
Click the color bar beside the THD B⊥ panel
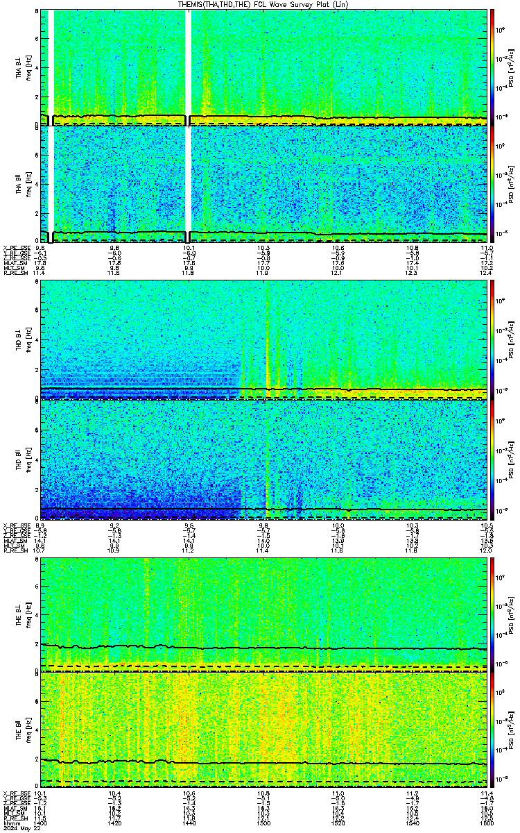pyautogui.click(x=492, y=339)
